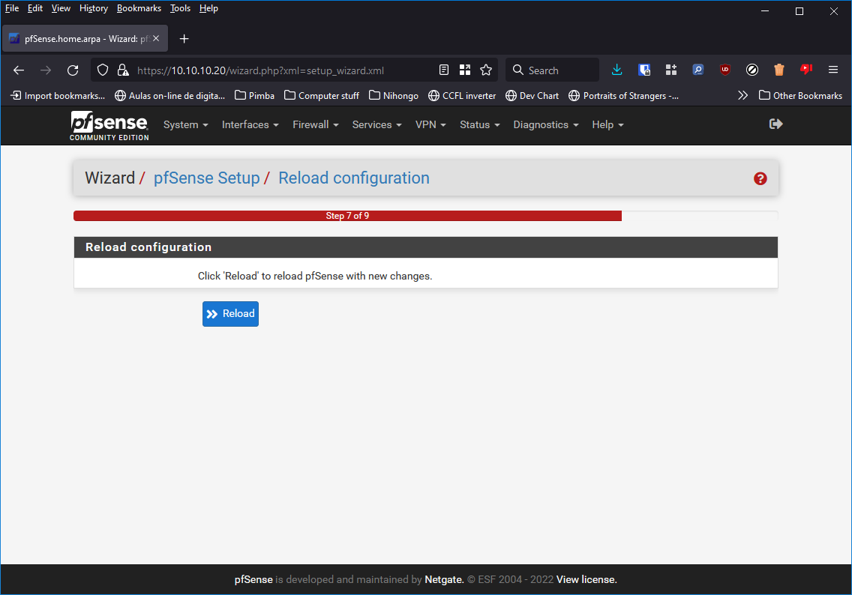Image resolution: width=852 pixels, height=595 pixels.
Task: Open the Bookmarks menu
Action: coord(139,8)
